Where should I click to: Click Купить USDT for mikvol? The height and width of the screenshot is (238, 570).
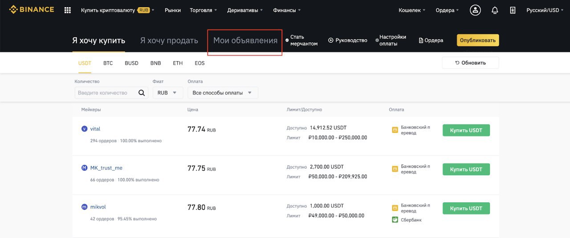466,208
